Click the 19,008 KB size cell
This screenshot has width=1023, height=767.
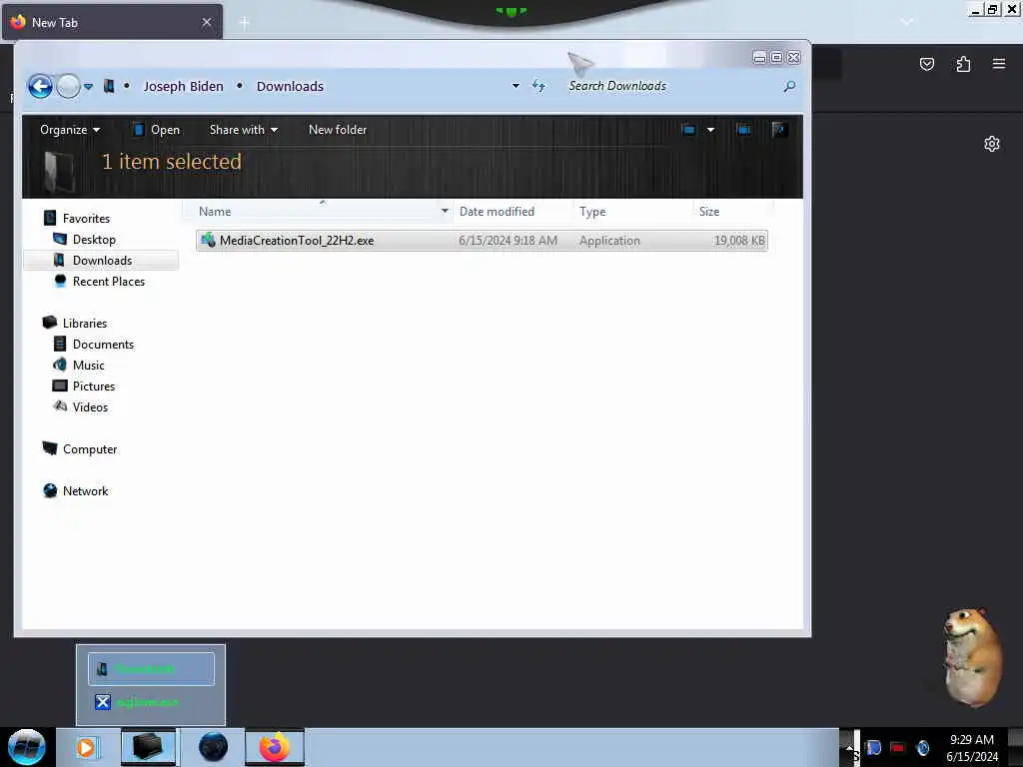point(739,241)
